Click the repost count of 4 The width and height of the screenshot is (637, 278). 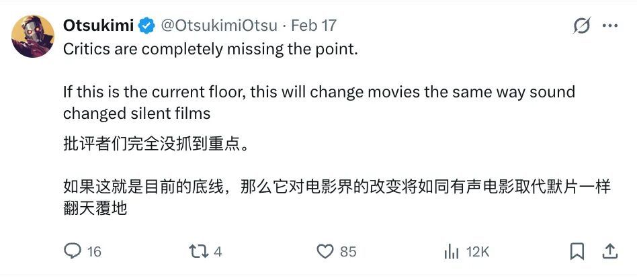coord(217,252)
